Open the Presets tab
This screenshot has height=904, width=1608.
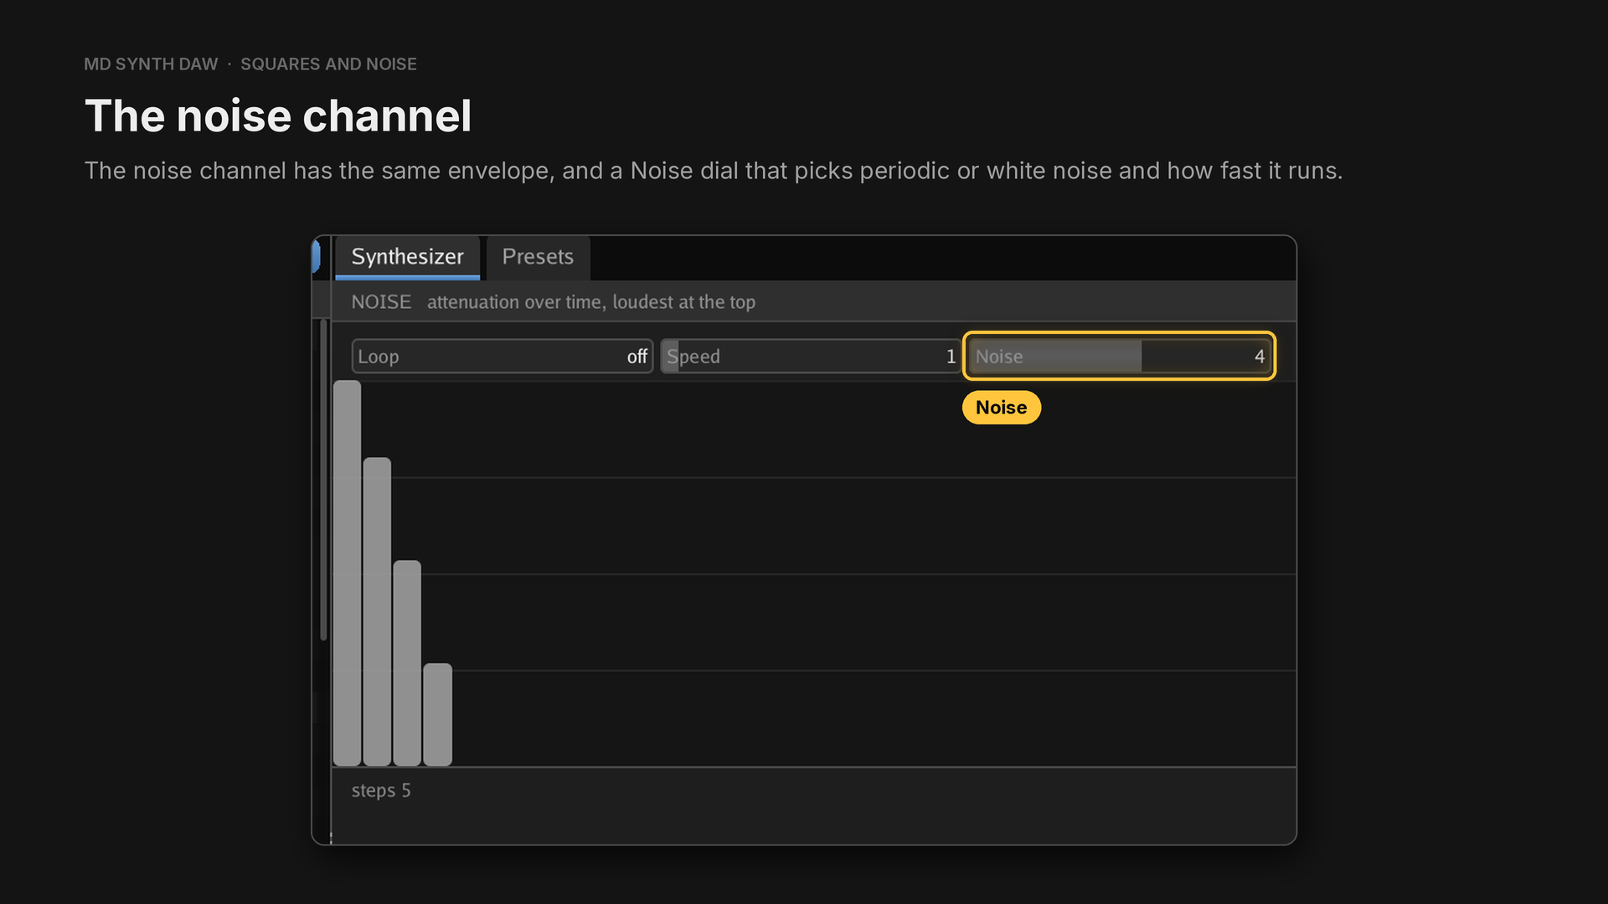[x=538, y=257]
